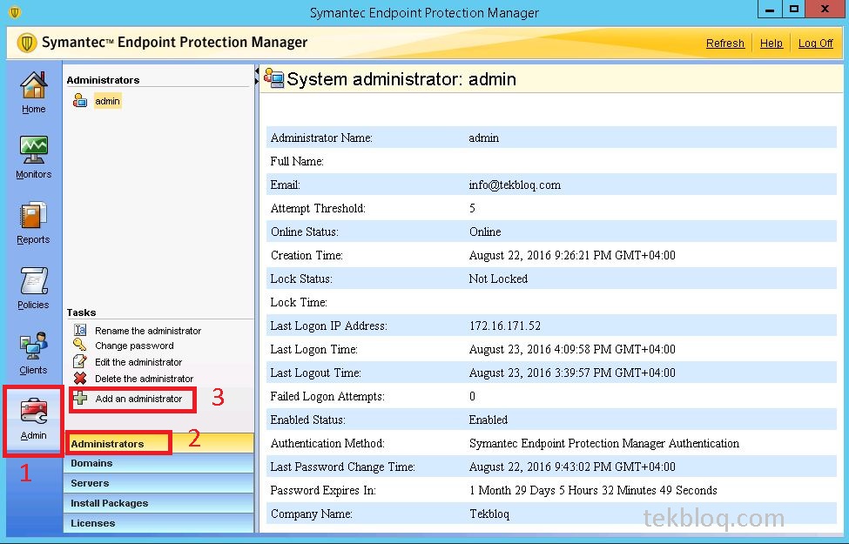Click the Attempt Threshold value 5
The width and height of the screenshot is (849, 544).
coord(472,208)
